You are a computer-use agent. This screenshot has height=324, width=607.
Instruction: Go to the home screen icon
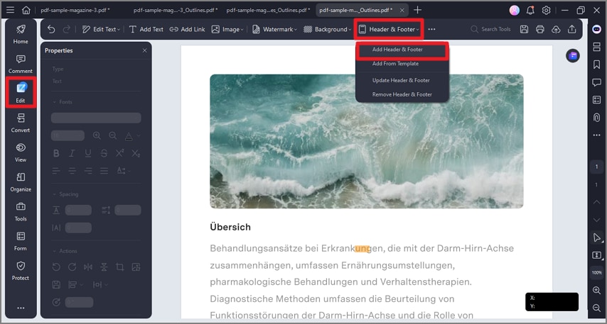(x=26, y=10)
